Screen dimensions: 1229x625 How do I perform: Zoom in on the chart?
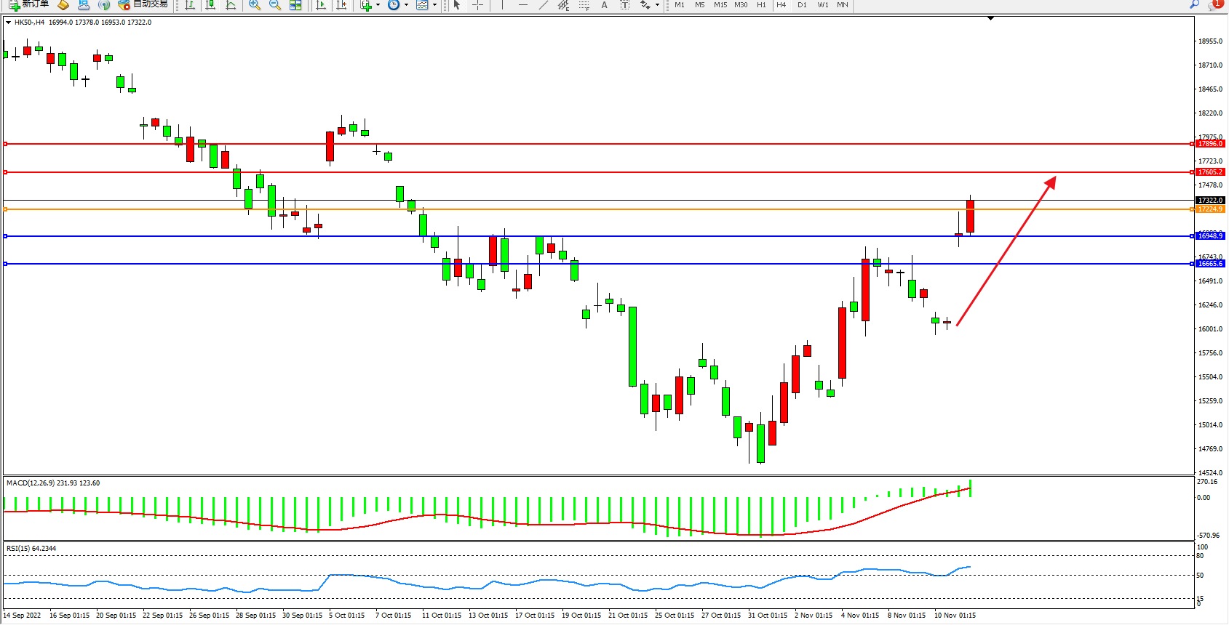point(255,5)
